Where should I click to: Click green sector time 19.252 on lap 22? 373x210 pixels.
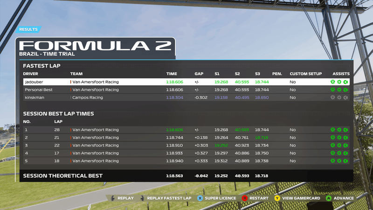coord(221,145)
